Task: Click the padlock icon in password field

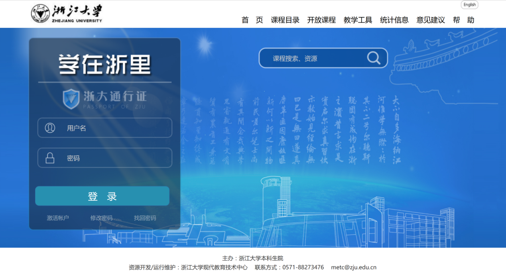Action: point(50,158)
